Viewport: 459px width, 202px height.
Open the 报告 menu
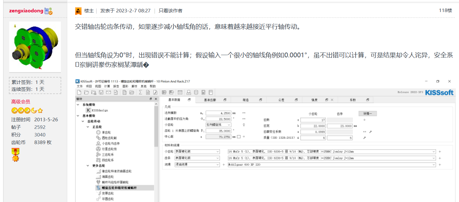[116, 86]
